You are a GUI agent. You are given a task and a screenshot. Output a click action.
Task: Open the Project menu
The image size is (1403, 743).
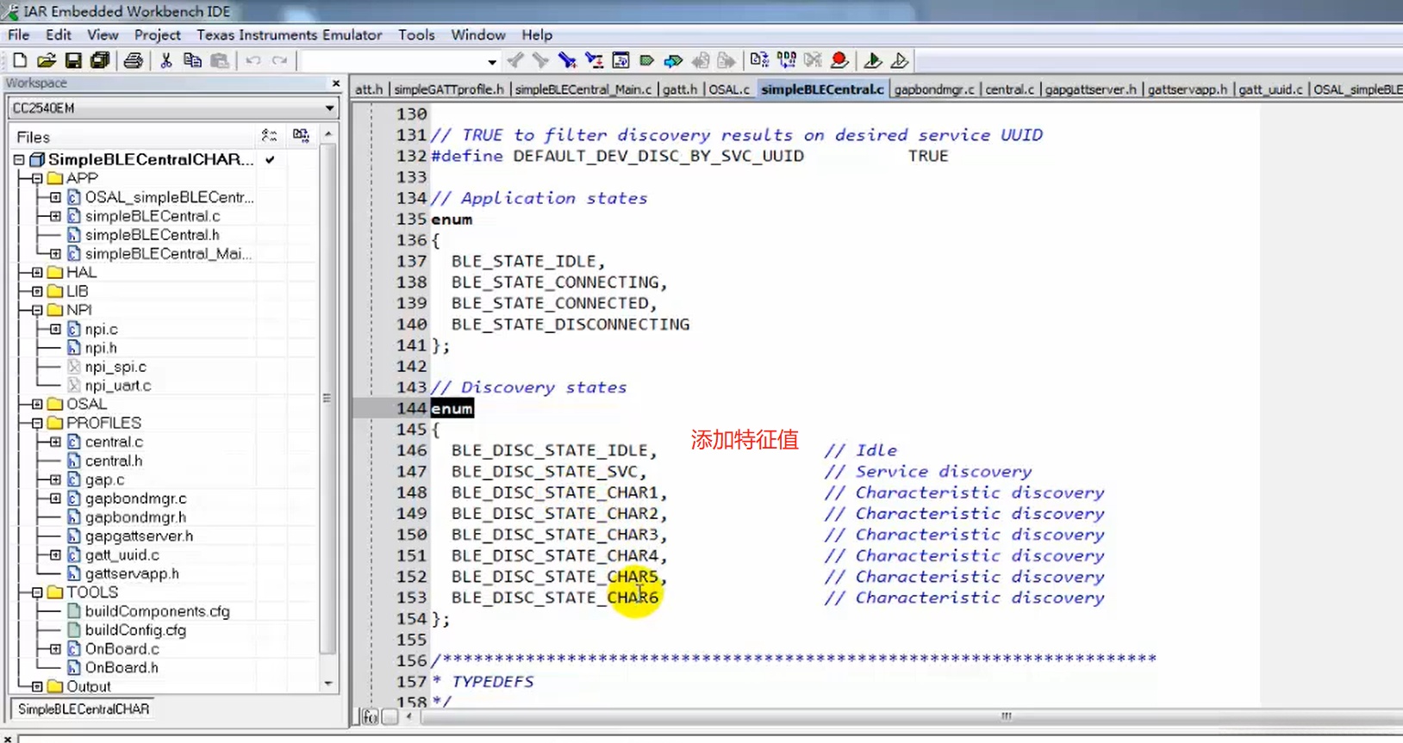tap(158, 35)
